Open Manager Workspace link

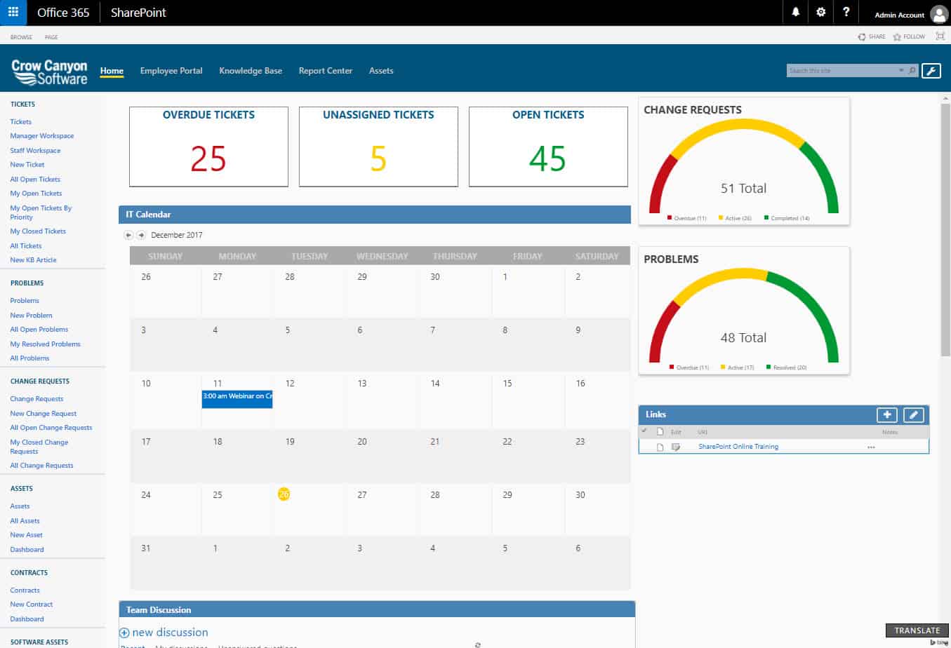coord(42,136)
